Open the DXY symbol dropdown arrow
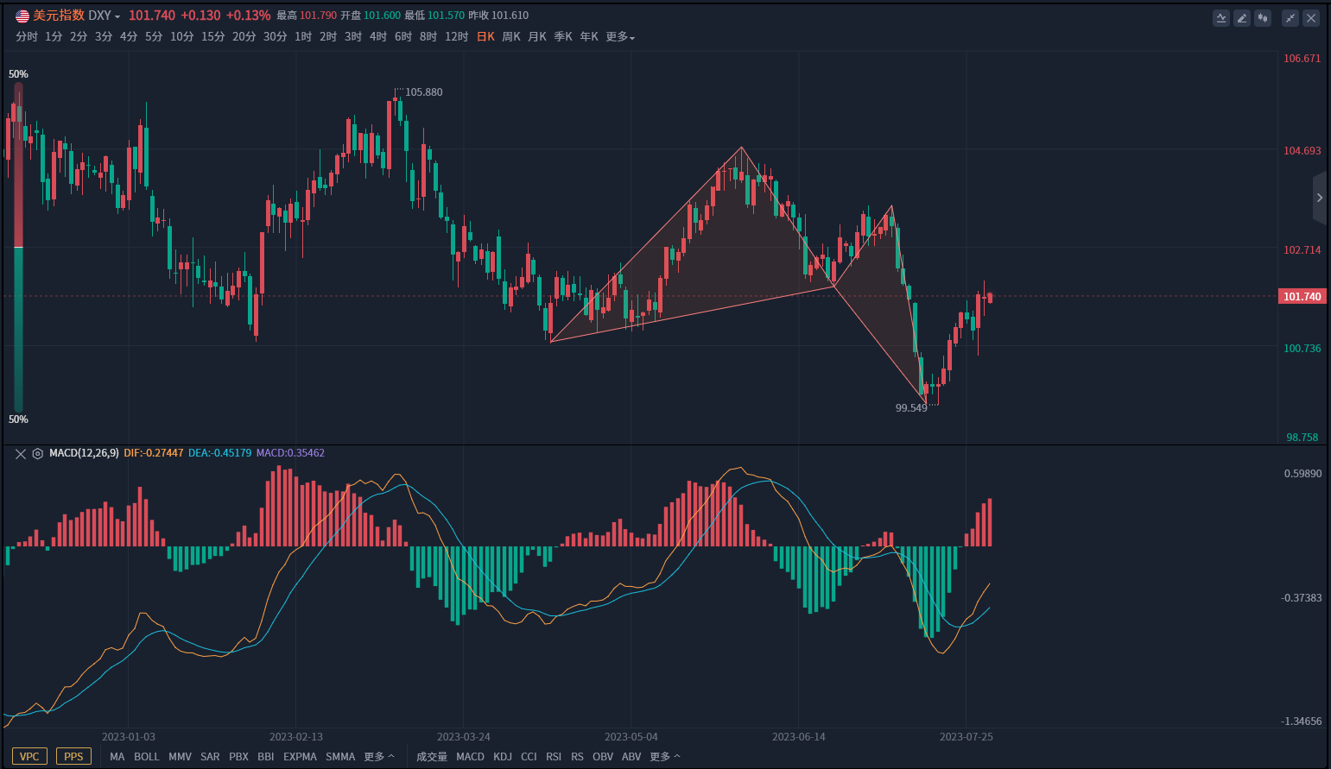Screen dimensions: 1331x769 click(117, 16)
